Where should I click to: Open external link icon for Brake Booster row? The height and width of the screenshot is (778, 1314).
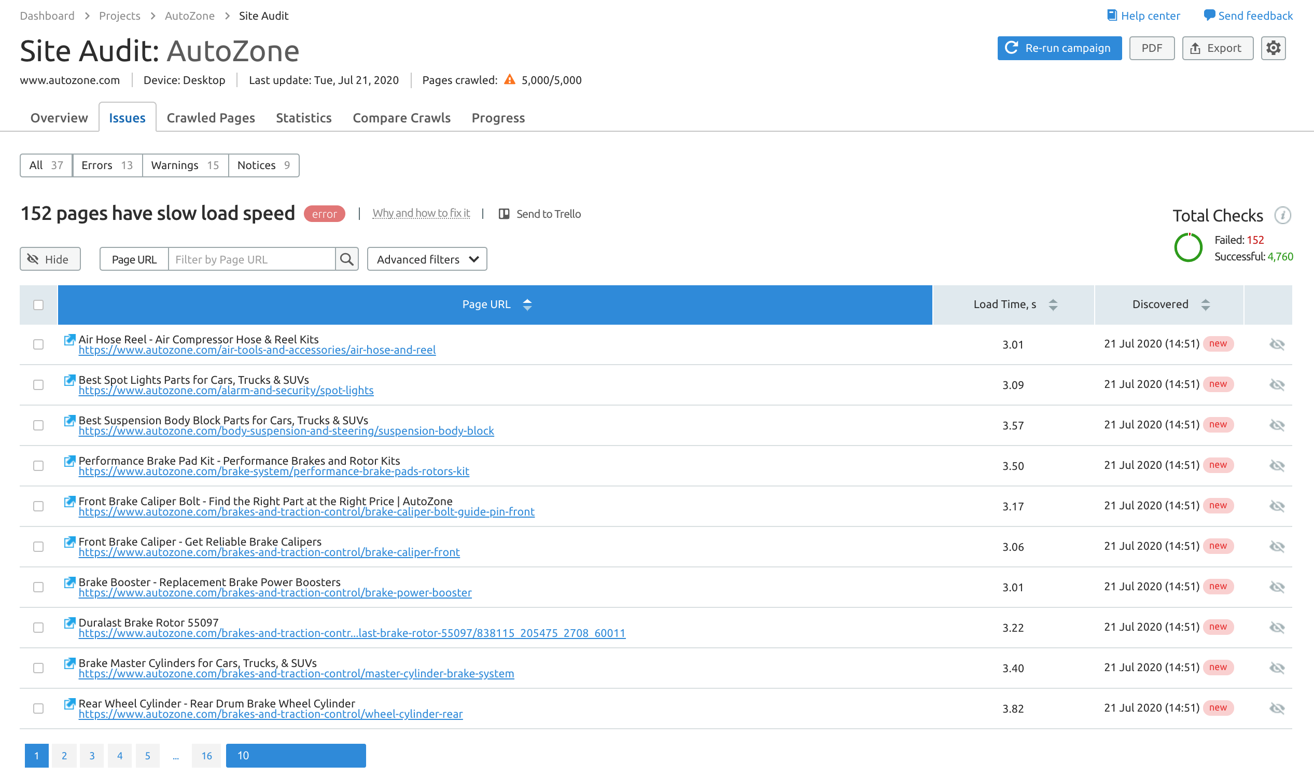point(69,582)
